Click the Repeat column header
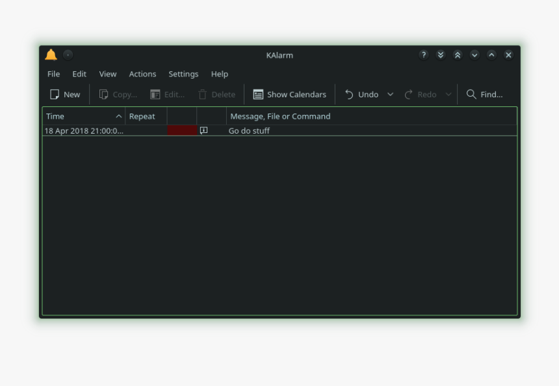The image size is (559, 386). (146, 116)
